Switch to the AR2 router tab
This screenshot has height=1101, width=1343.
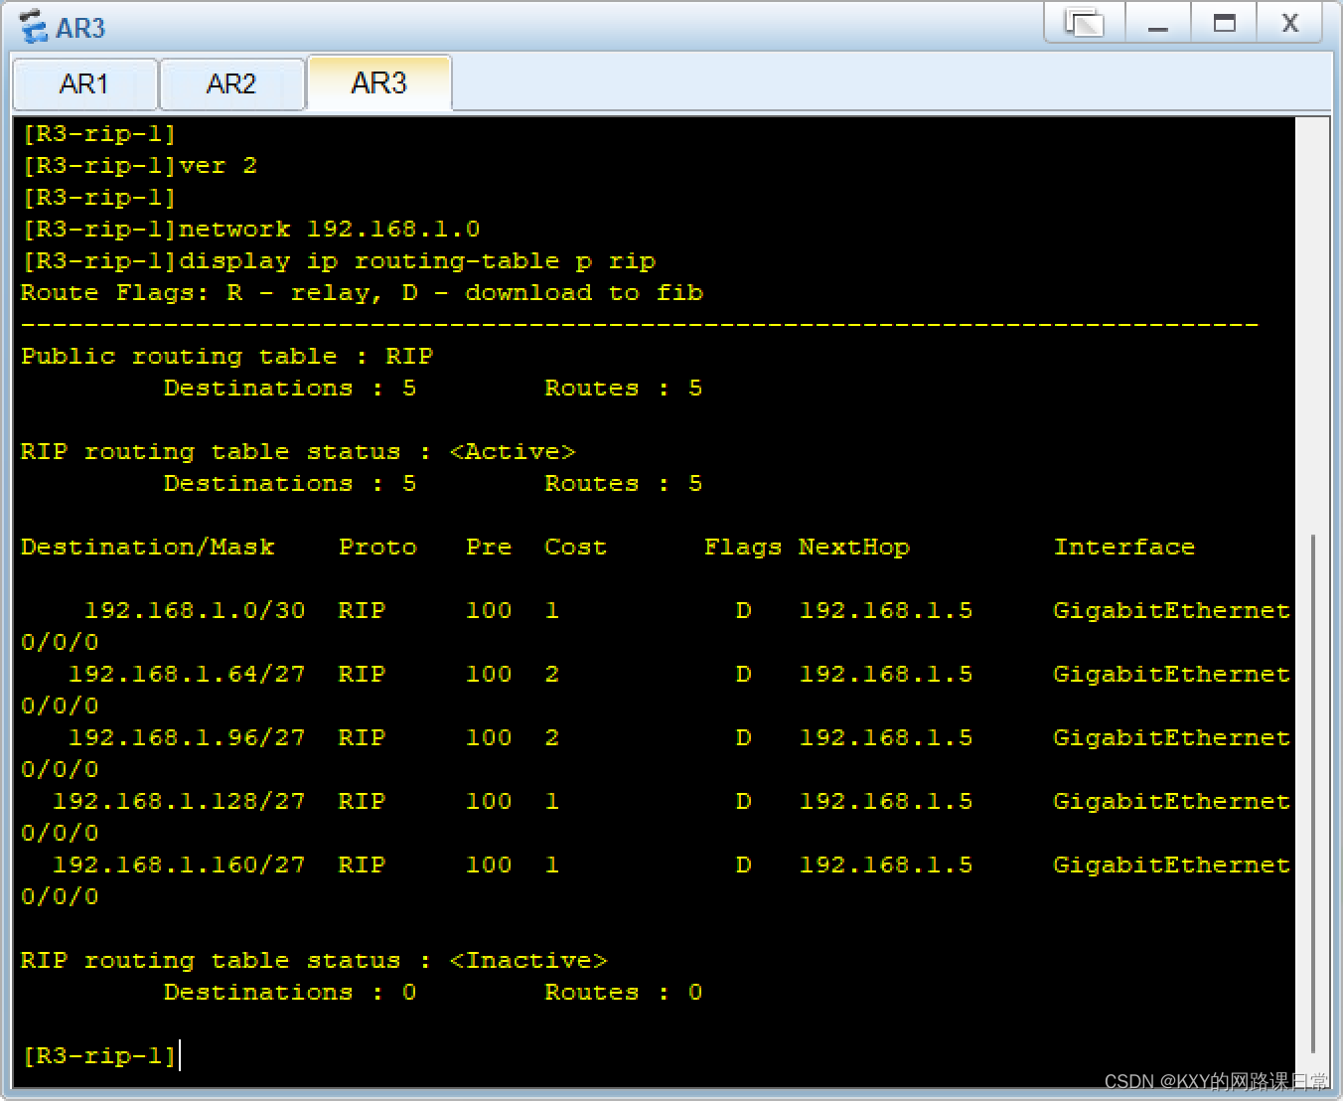(x=231, y=83)
